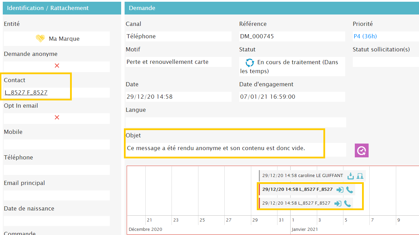Click the transfer icon on caroline's entry
Screen dimensions: 419x235
[360, 176]
